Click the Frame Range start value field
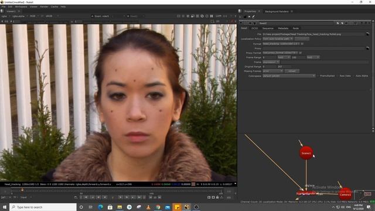The image size is (375, 211). click(270, 57)
